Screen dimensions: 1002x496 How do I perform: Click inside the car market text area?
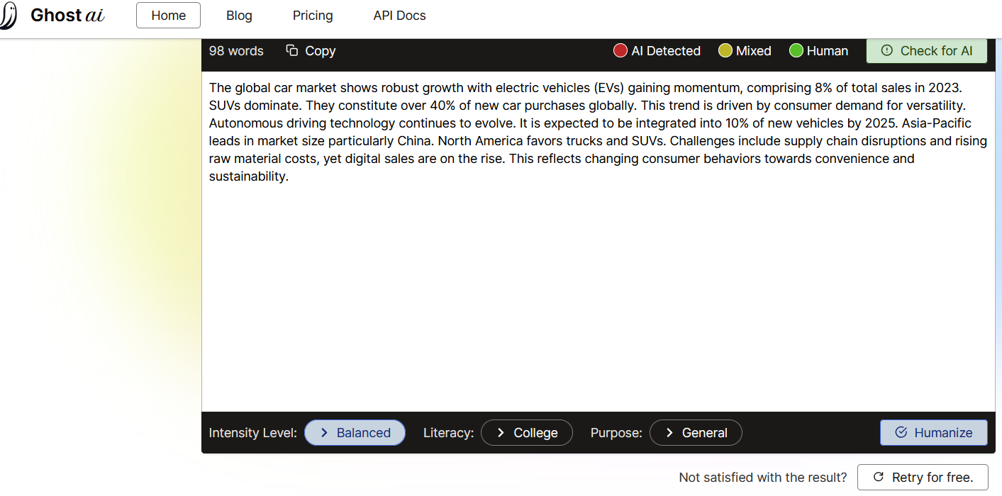598,283
